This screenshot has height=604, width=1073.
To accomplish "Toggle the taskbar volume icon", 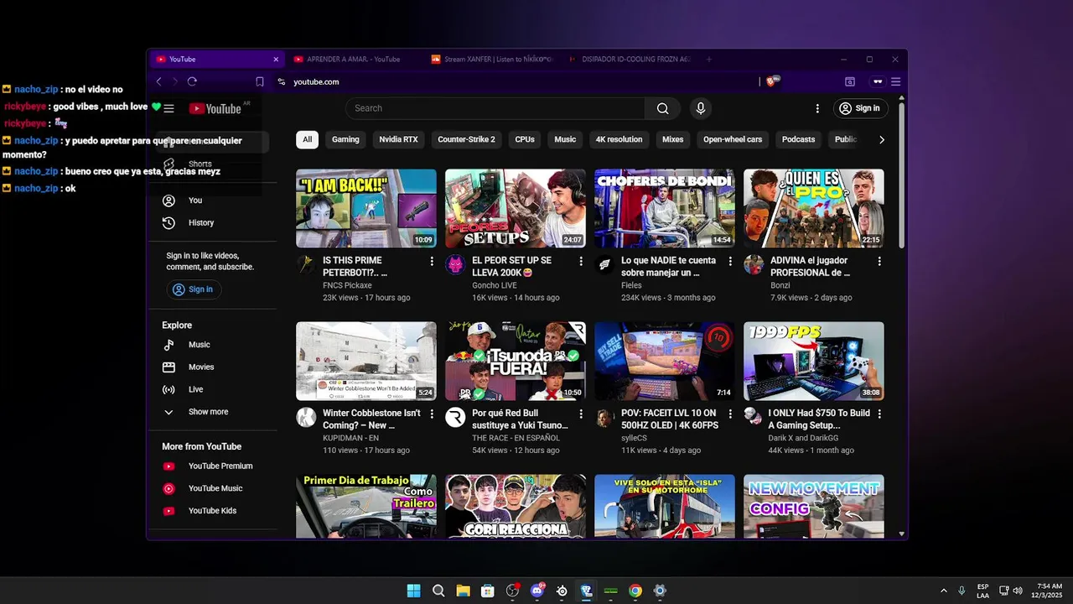I will click(1018, 591).
